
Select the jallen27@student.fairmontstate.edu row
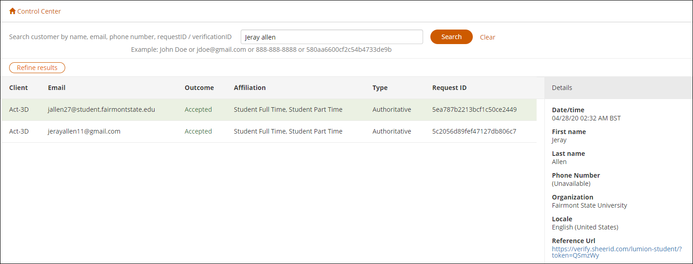[x=101, y=110]
